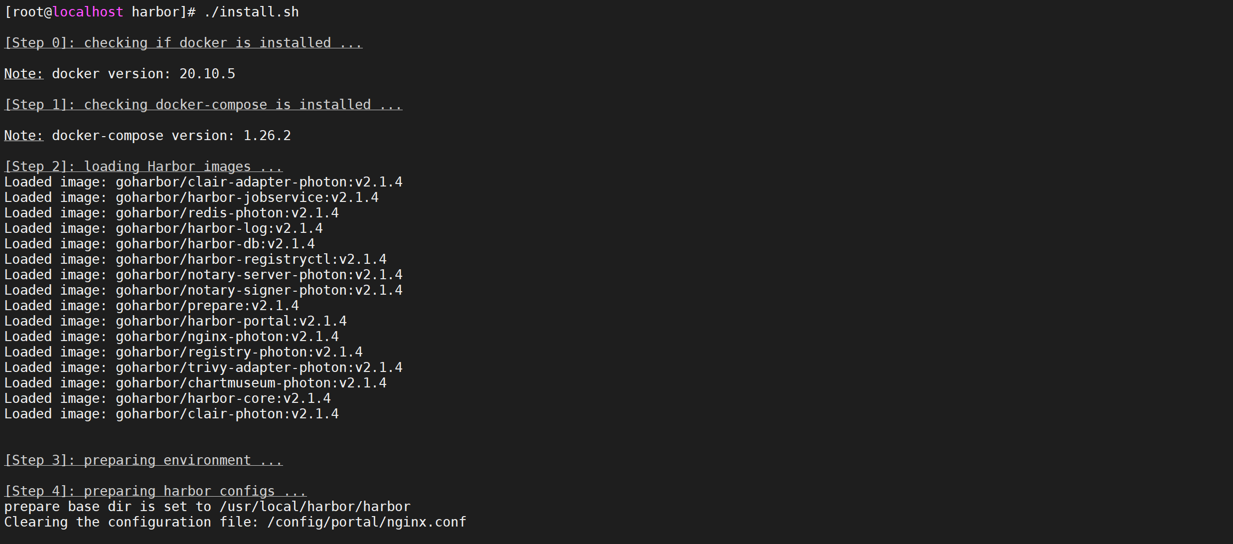Click the harbor-jobservice image line

pyautogui.click(x=191, y=197)
